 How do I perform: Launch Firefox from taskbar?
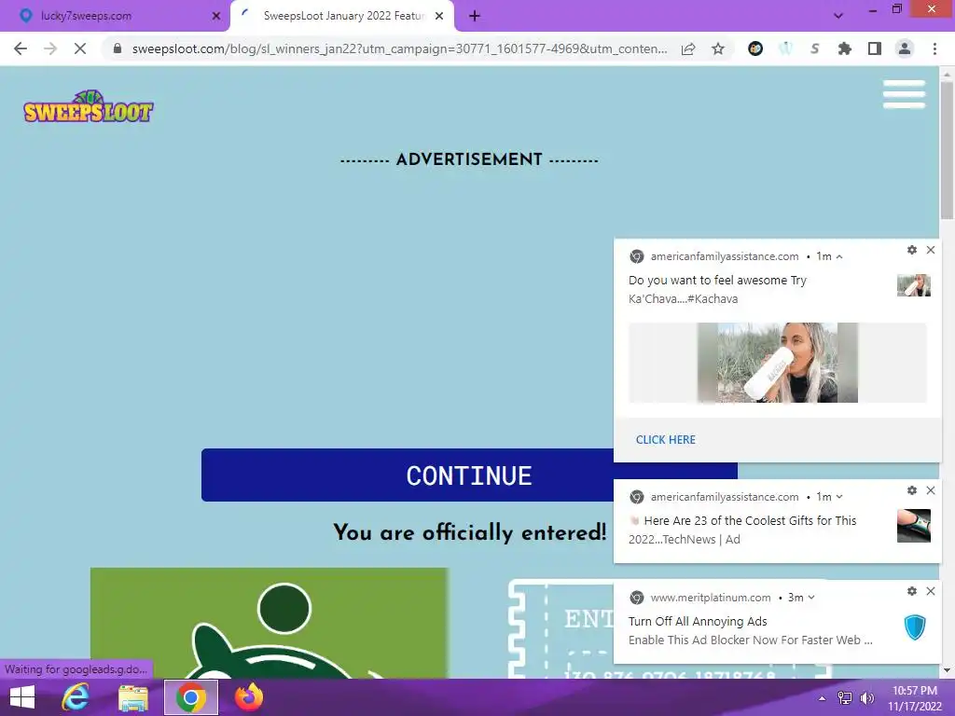coord(248,697)
